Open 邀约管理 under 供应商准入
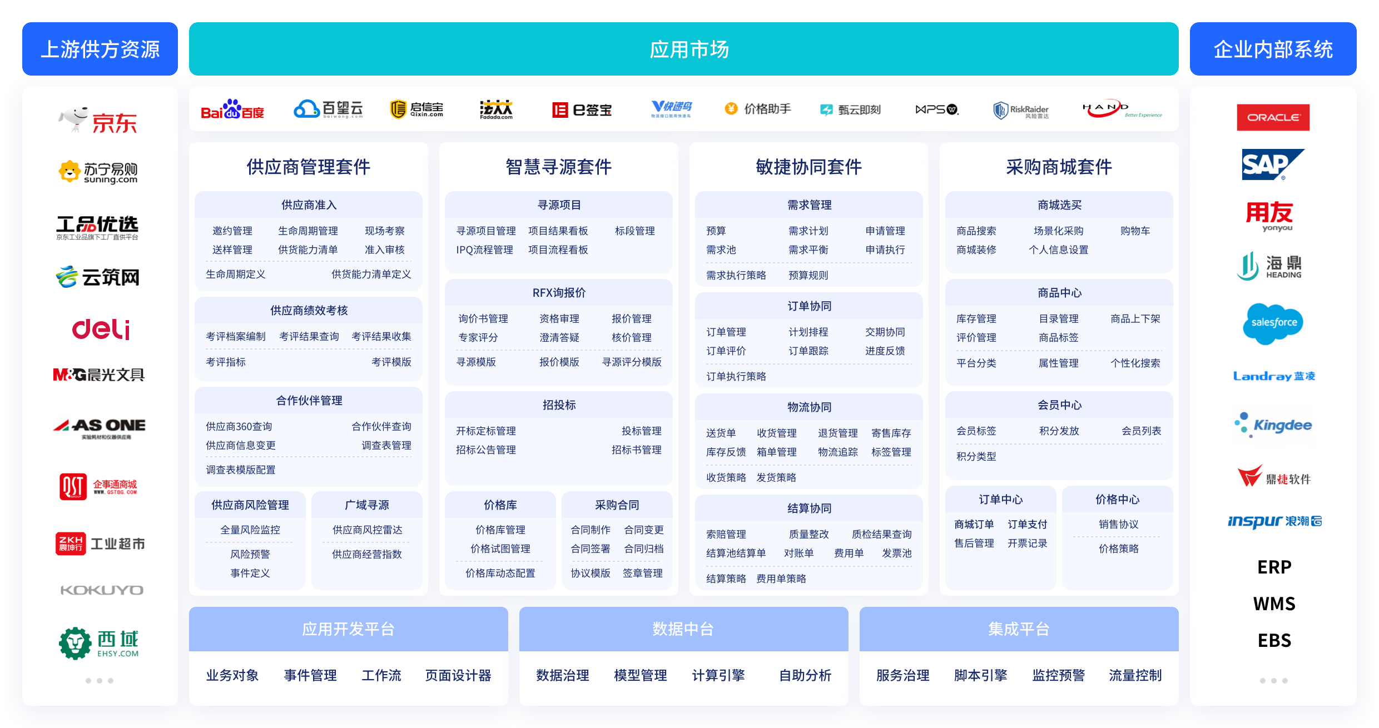The height and width of the screenshot is (728, 1379). [232, 231]
